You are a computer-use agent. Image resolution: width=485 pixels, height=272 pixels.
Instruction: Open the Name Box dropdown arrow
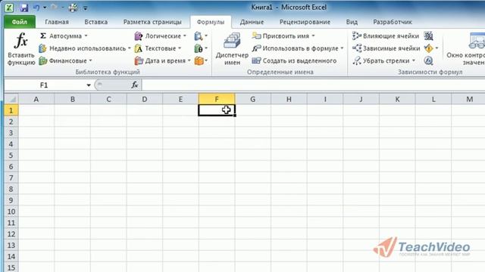[x=89, y=85]
